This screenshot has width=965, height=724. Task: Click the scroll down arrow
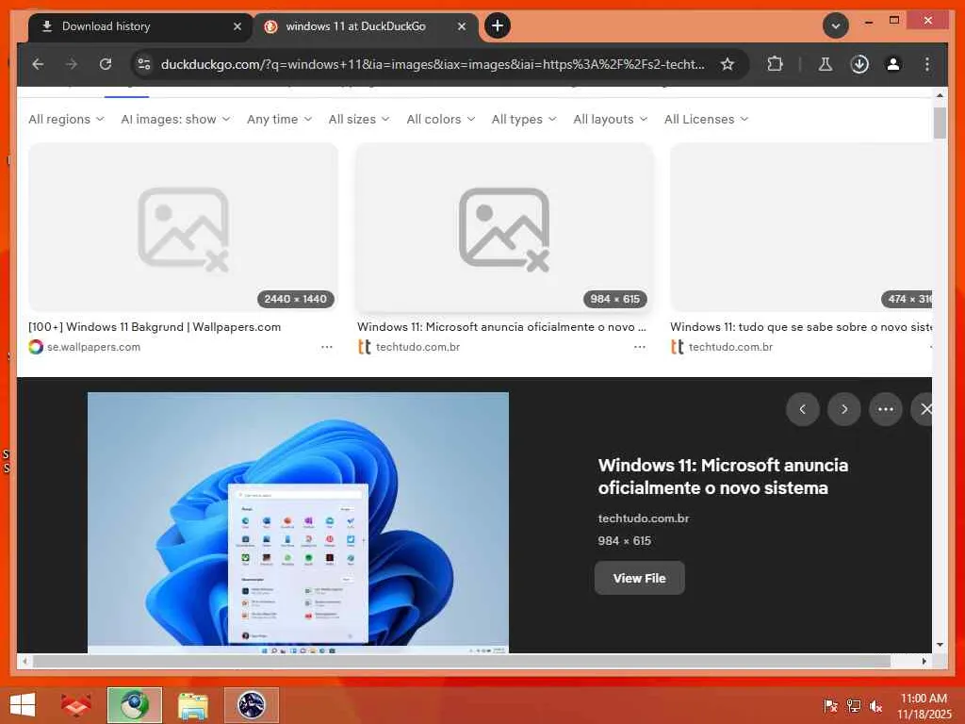pos(940,645)
